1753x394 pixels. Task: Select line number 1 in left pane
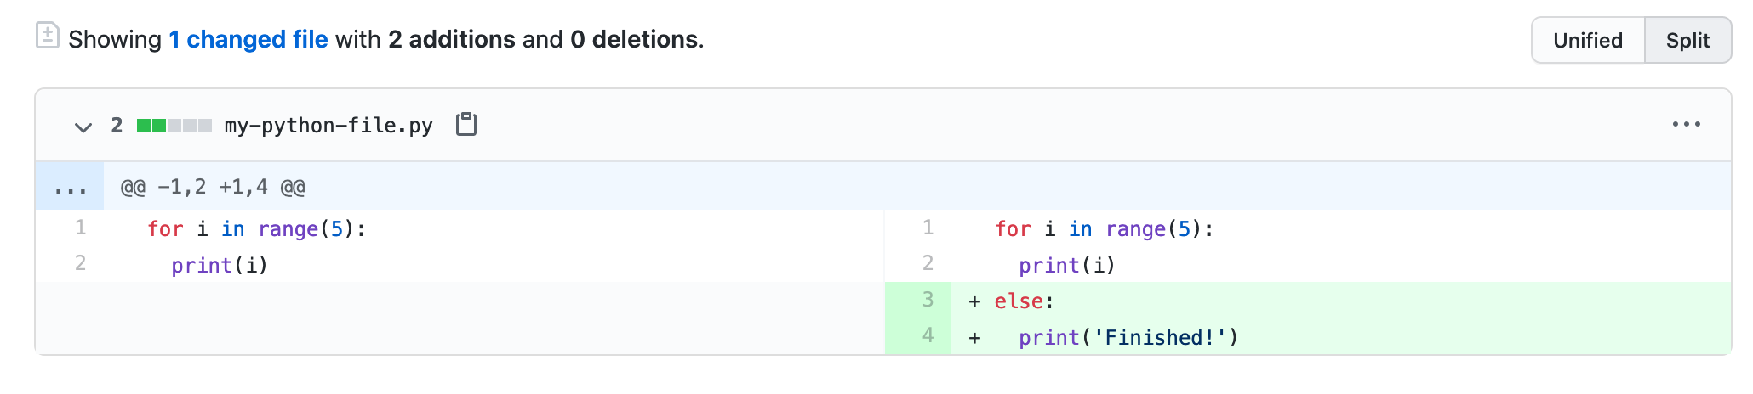[80, 228]
